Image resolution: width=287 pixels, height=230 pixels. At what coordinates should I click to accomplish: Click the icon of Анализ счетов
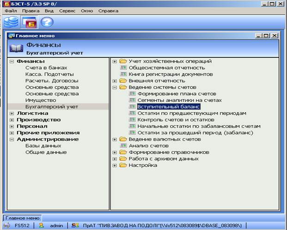(x=123, y=145)
